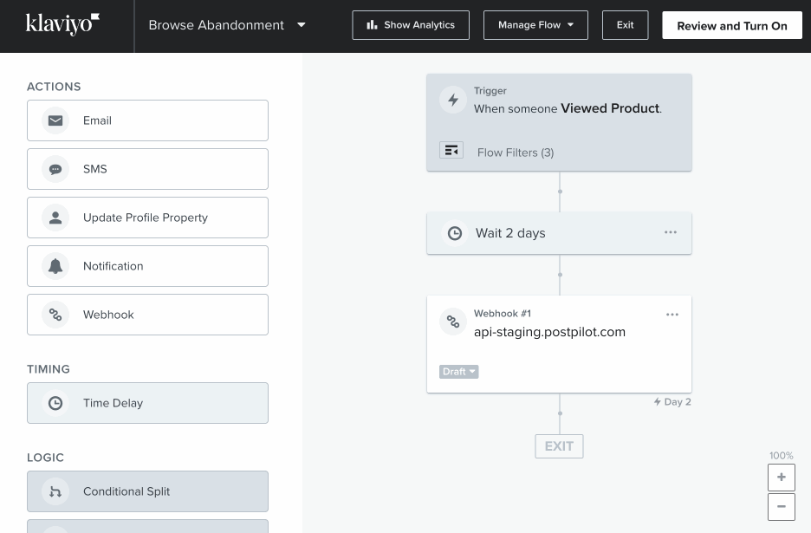Click api-staging.postpilot.com webhook text
The width and height of the screenshot is (811, 533).
click(550, 332)
